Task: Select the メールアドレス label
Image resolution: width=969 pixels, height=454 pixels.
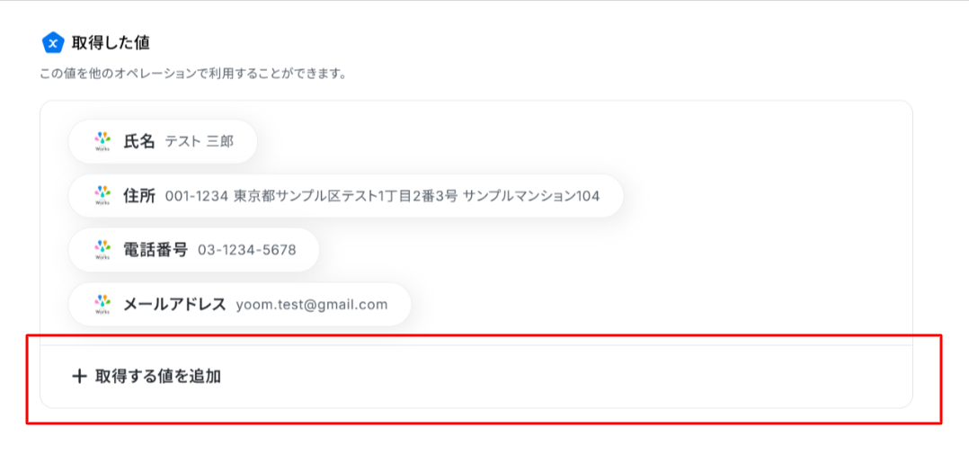Action: point(175,304)
